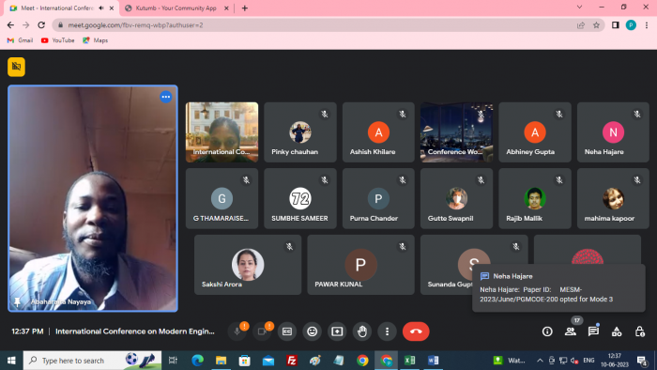Click the leave call button
The height and width of the screenshot is (370, 657).
click(x=416, y=331)
